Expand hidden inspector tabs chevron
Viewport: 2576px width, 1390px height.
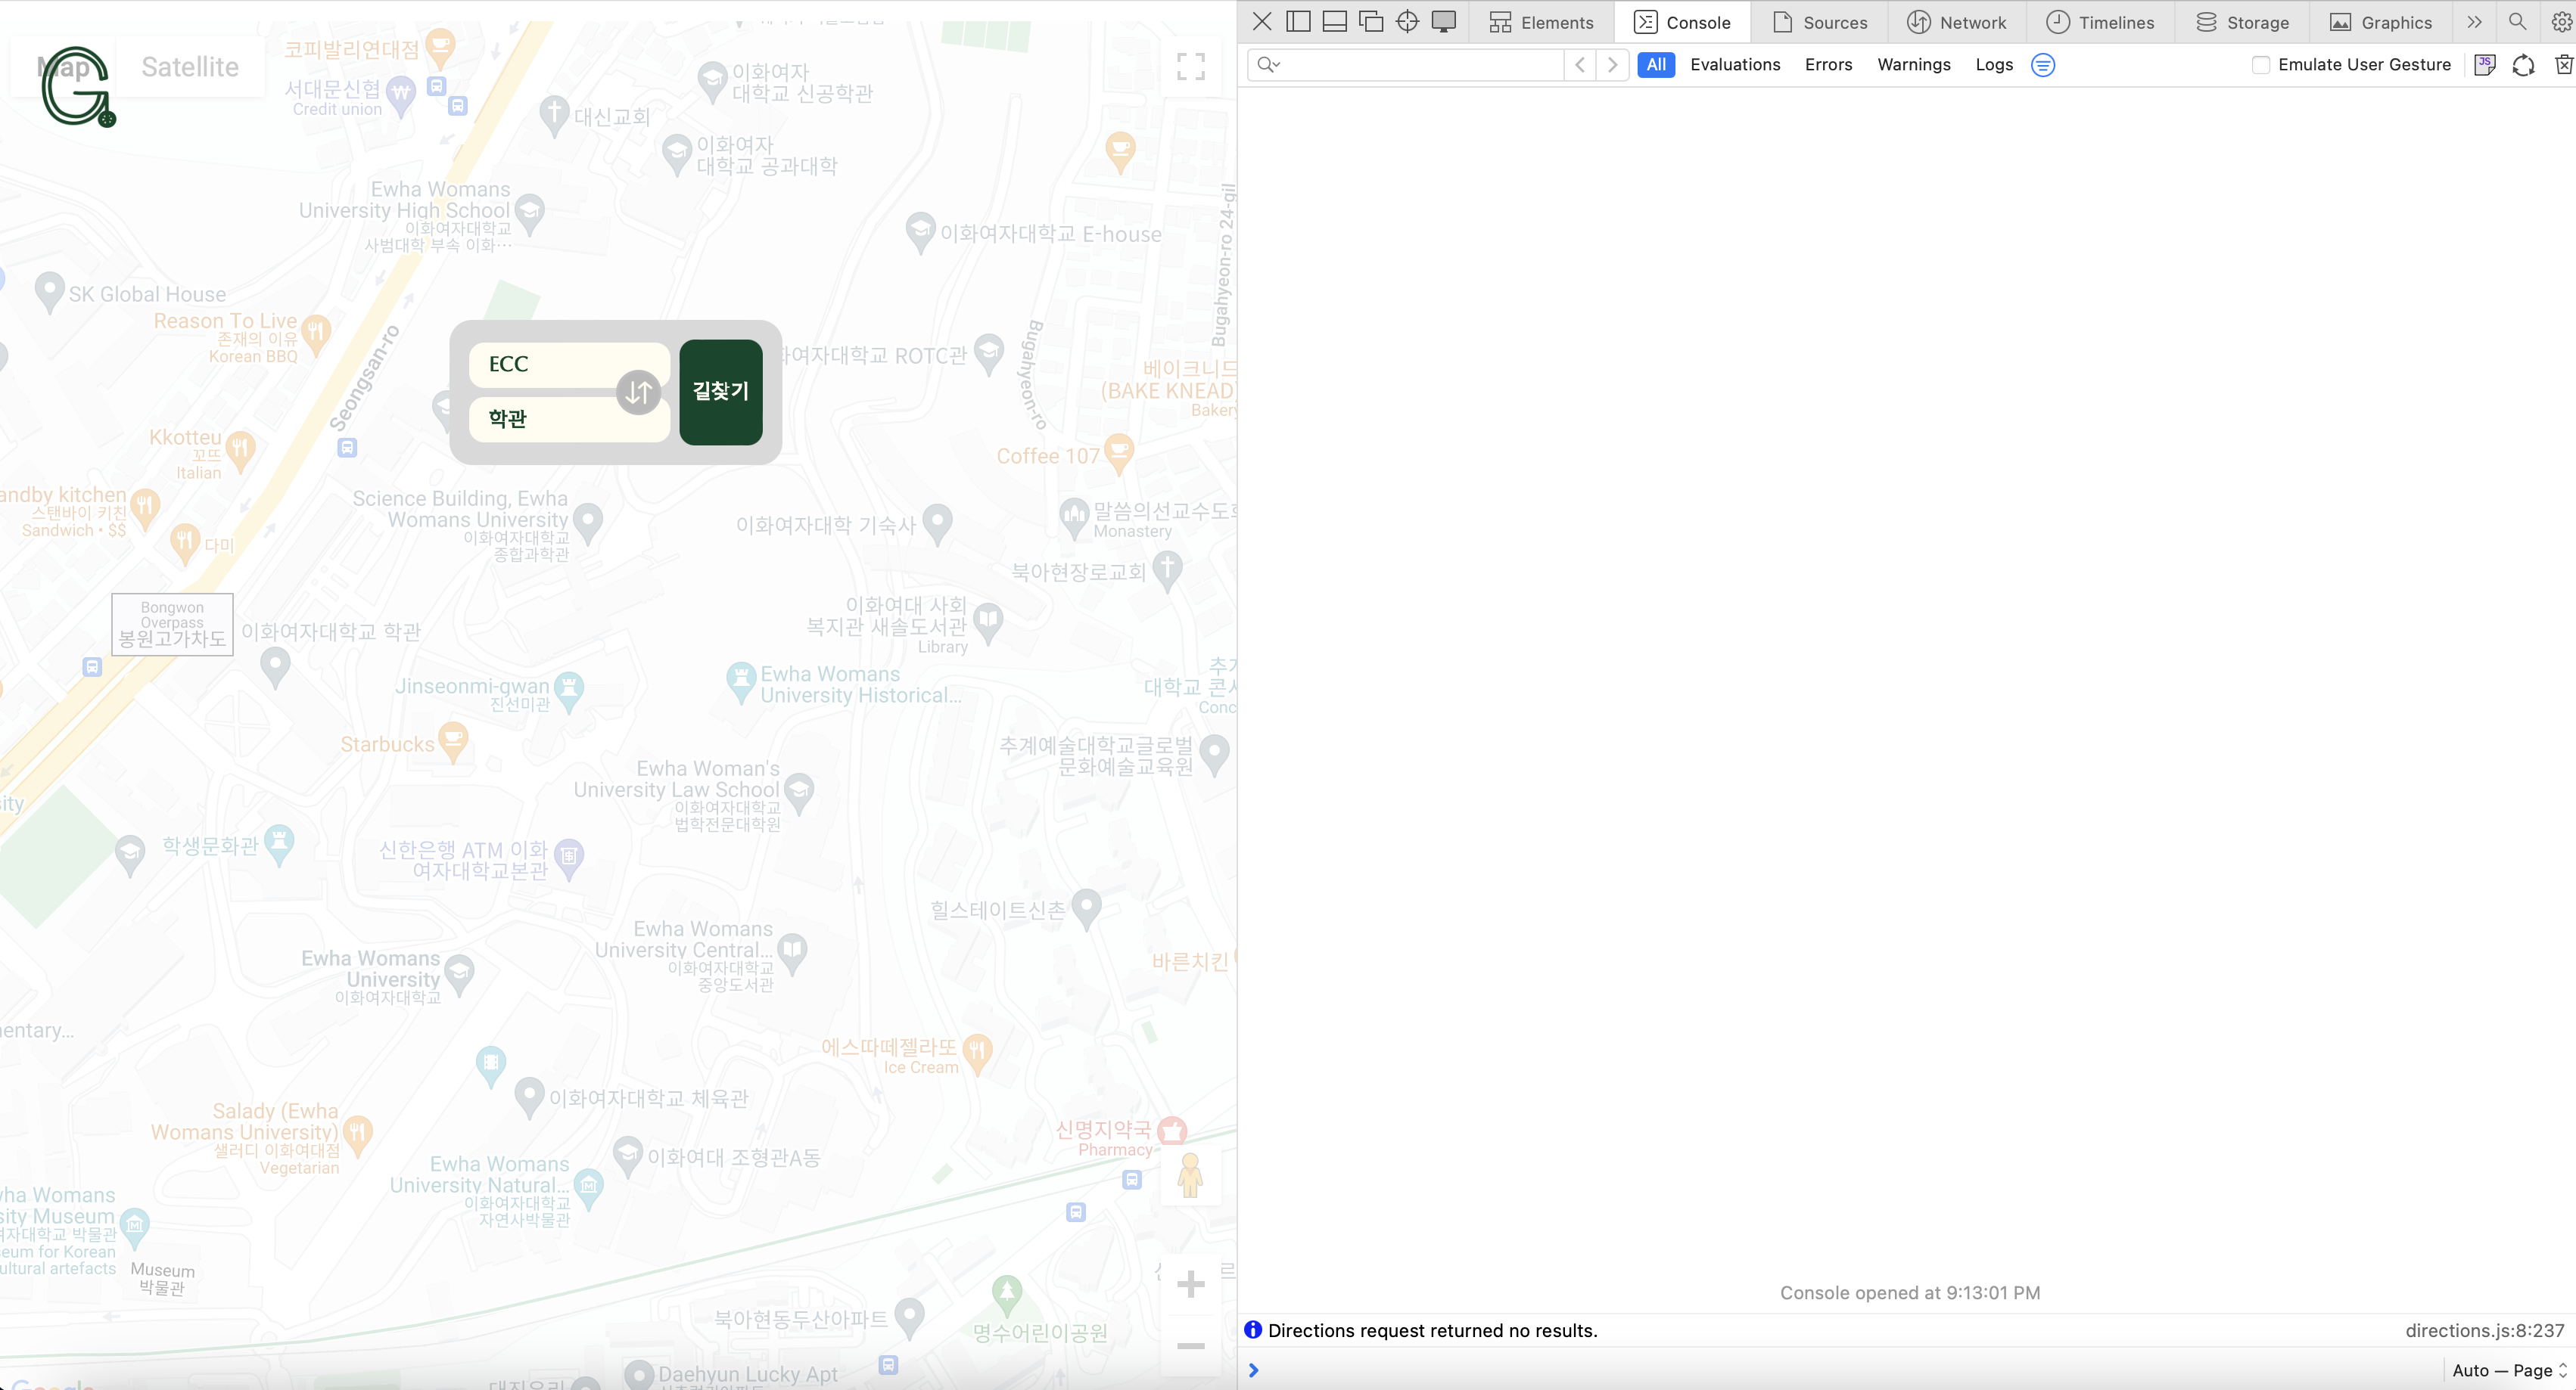pos(2474,22)
